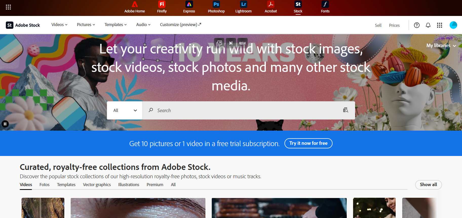Expand the Pictures menu
The height and width of the screenshot is (218, 462).
pos(86,25)
